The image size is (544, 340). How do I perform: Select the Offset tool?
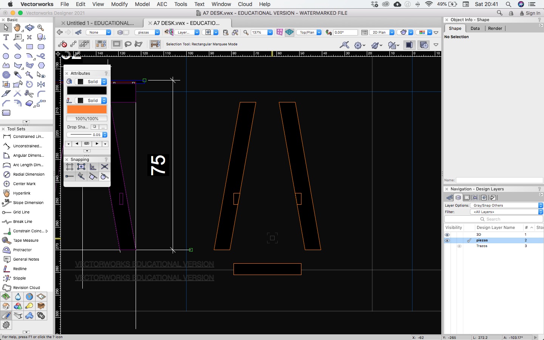click(17, 103)
